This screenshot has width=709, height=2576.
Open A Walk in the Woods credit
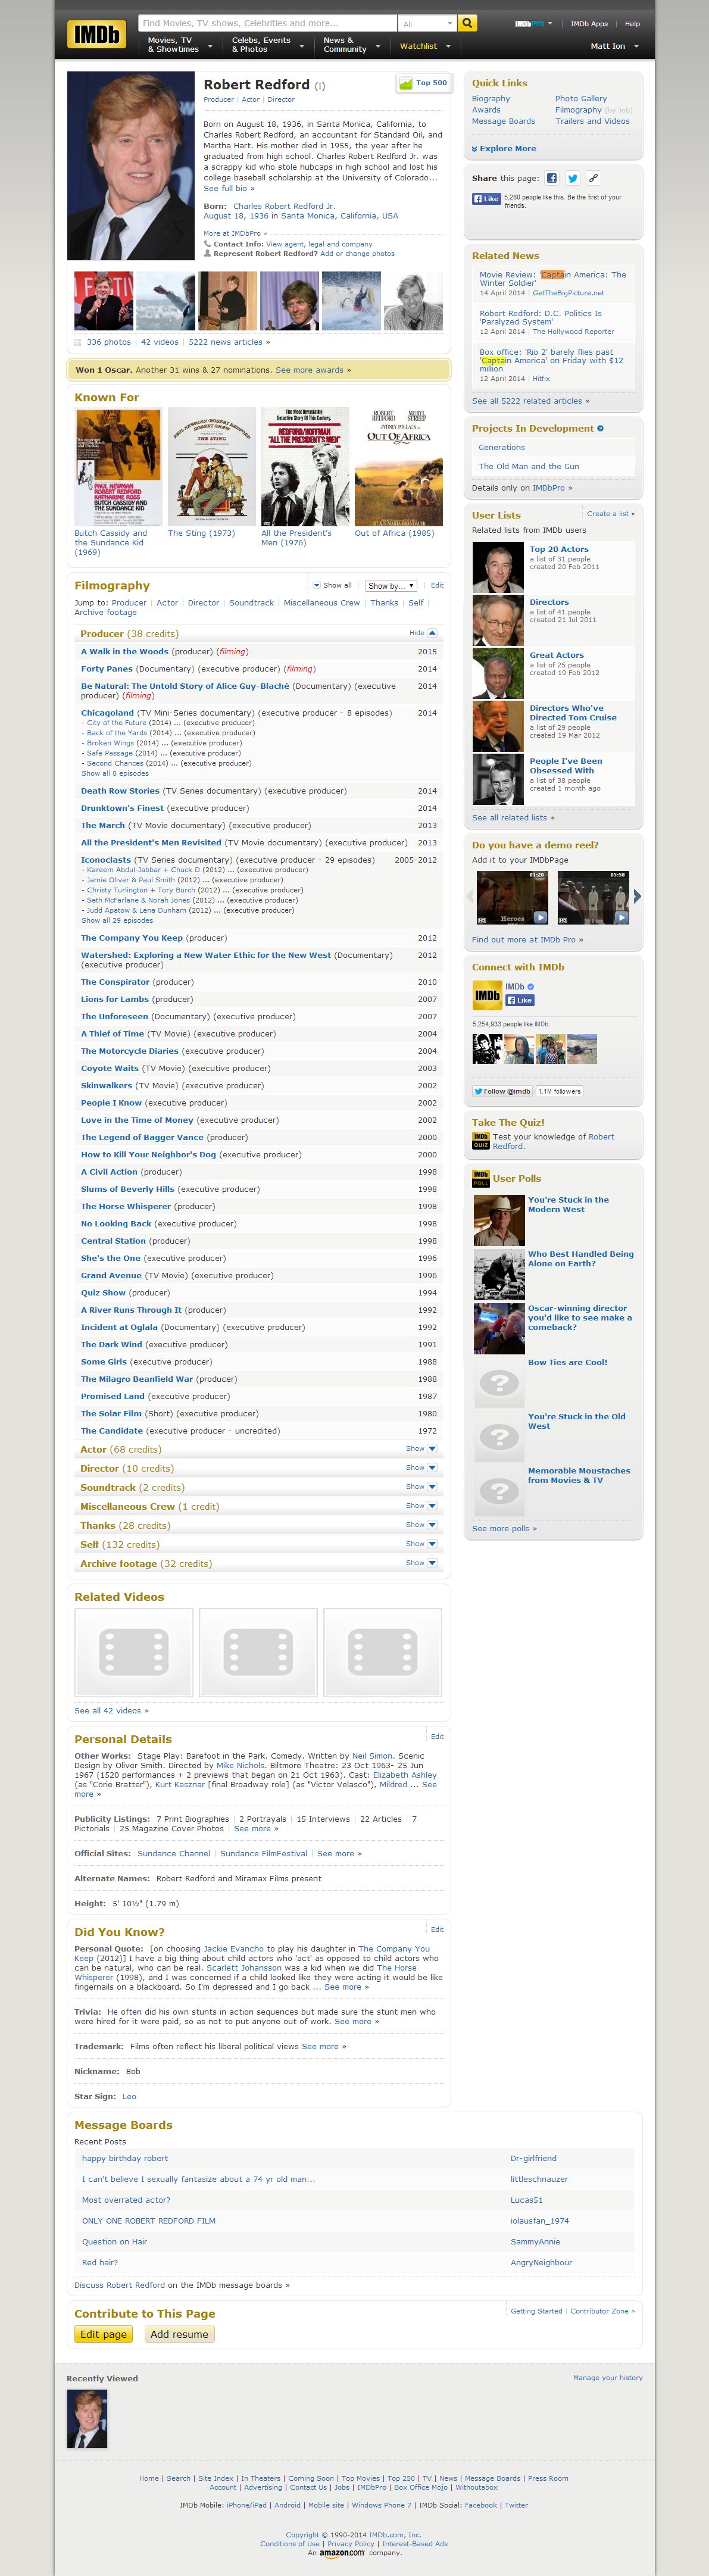click(124, 651)
